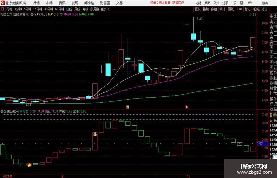The width and height of the screenshot is (277, 178).
Task: Click the MA10: 6.73 indicator value
Action: click(55, 14)
